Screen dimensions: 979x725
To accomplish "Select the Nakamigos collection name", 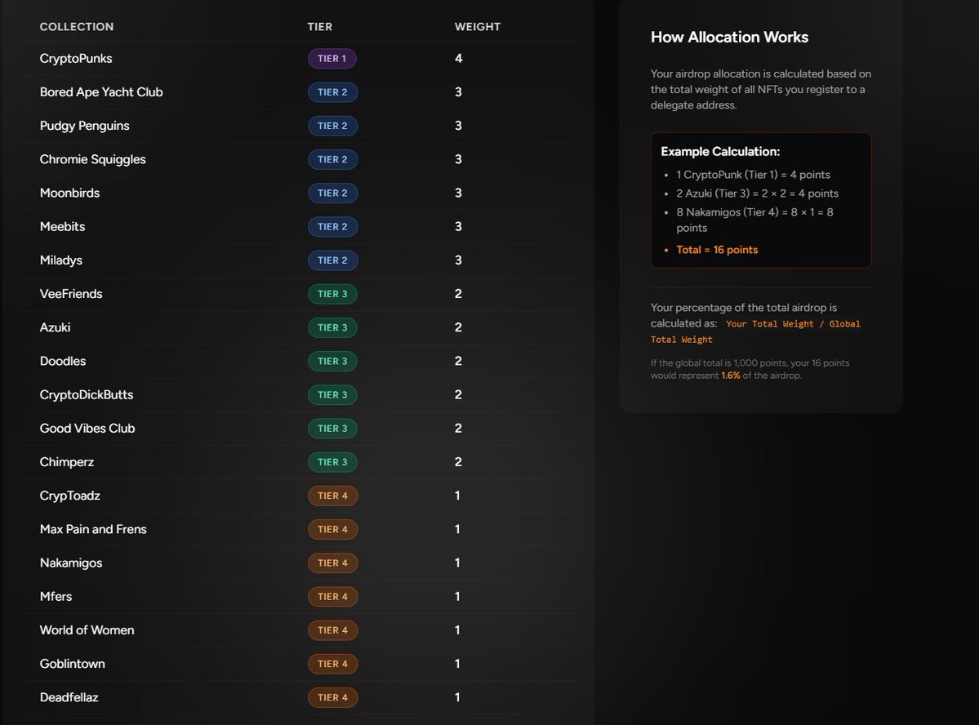I will [x=71, y=563].
